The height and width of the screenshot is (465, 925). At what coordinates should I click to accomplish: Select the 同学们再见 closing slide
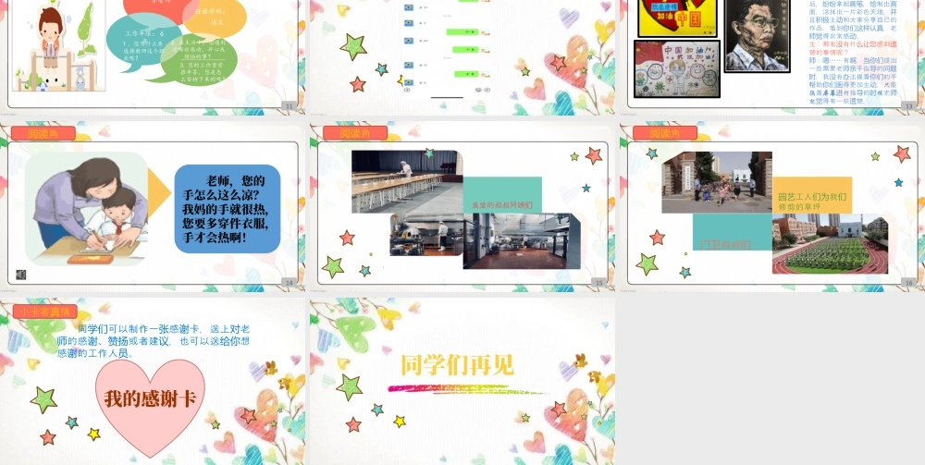(462, 381)
